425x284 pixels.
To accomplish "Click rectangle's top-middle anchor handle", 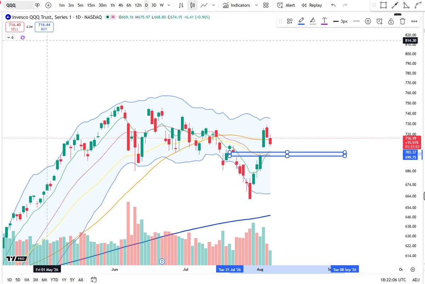I will tap(287, 152).
